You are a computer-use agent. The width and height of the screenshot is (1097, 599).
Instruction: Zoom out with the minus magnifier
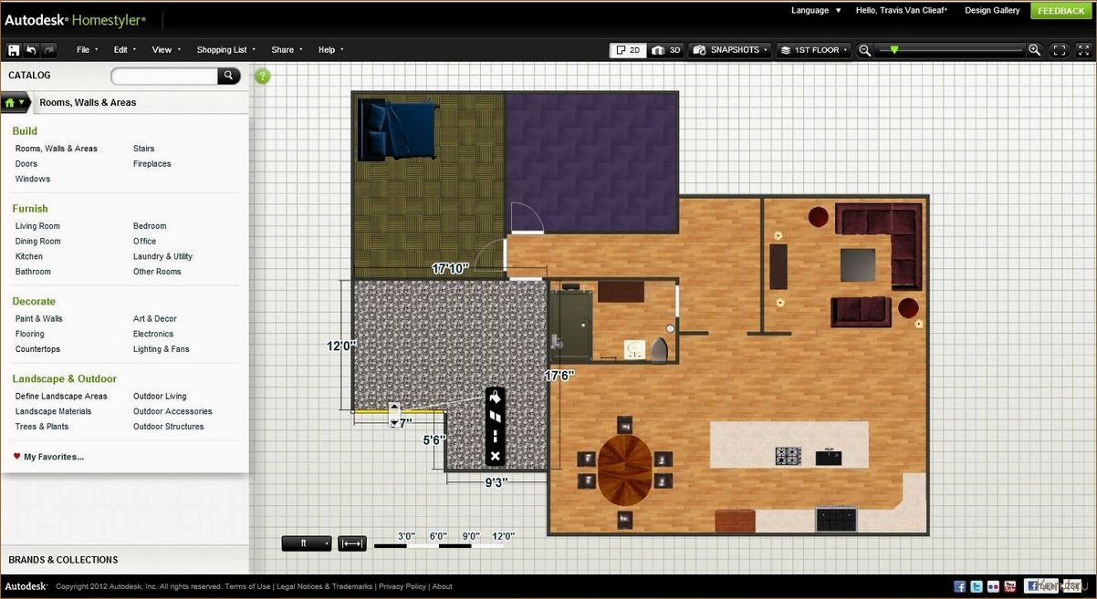865,50
